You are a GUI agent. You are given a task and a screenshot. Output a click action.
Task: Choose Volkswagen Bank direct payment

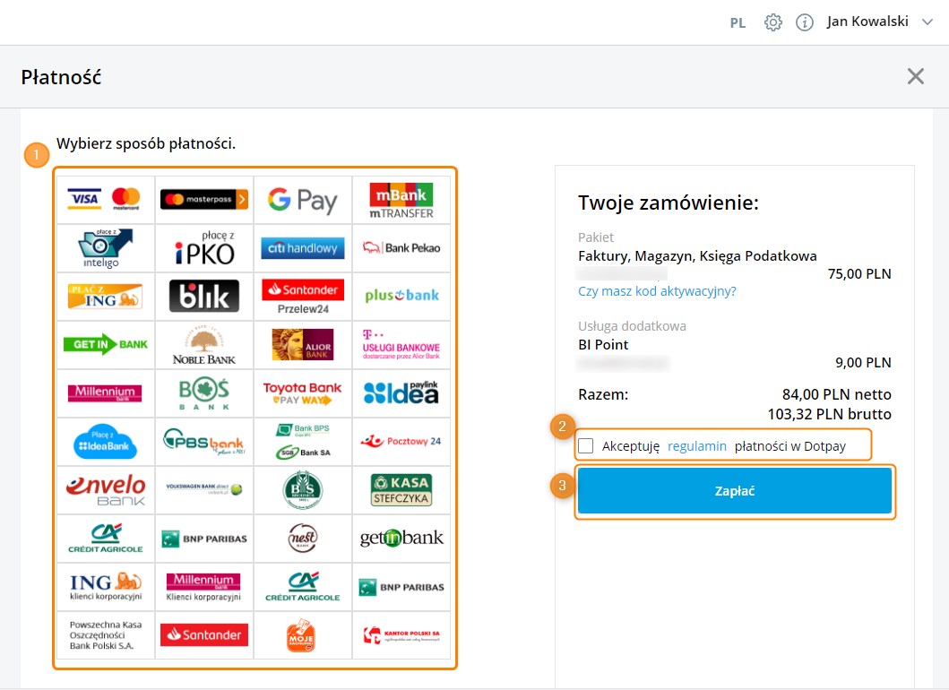pyautogui.click(x=204, y=490)
